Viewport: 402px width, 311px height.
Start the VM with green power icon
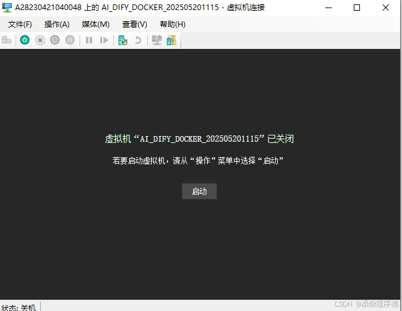point(25,40)
